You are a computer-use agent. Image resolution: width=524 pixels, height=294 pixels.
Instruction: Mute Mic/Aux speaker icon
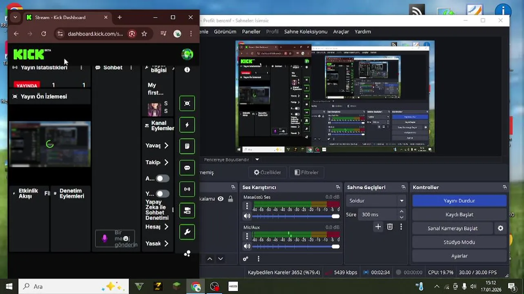[x=247, y=246]
